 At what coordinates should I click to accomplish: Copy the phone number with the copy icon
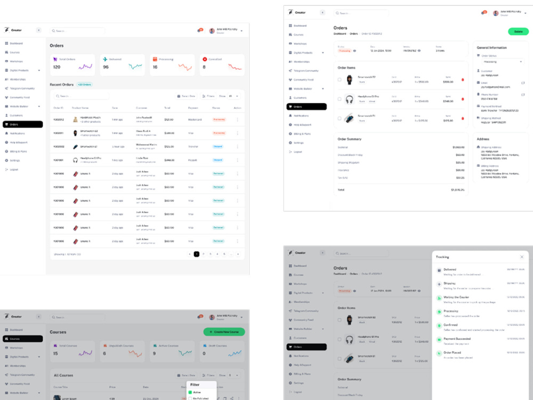tap(523, 94)
